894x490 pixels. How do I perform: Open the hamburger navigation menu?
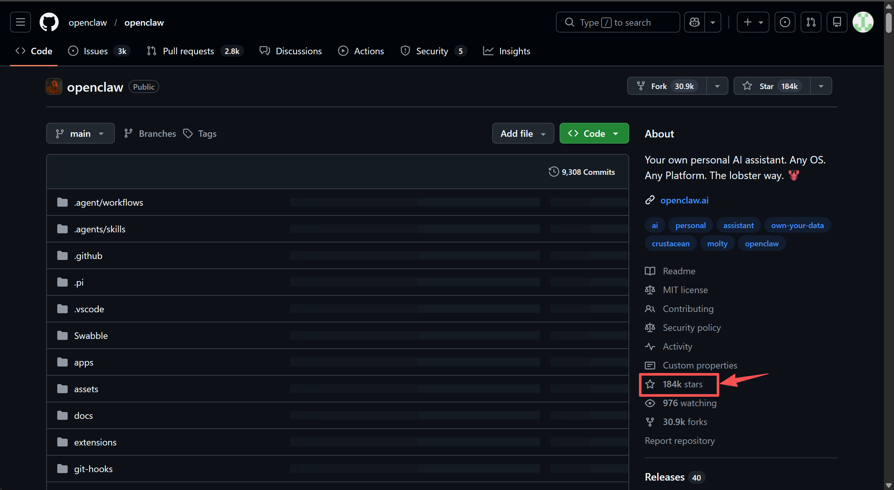point(20,22)
